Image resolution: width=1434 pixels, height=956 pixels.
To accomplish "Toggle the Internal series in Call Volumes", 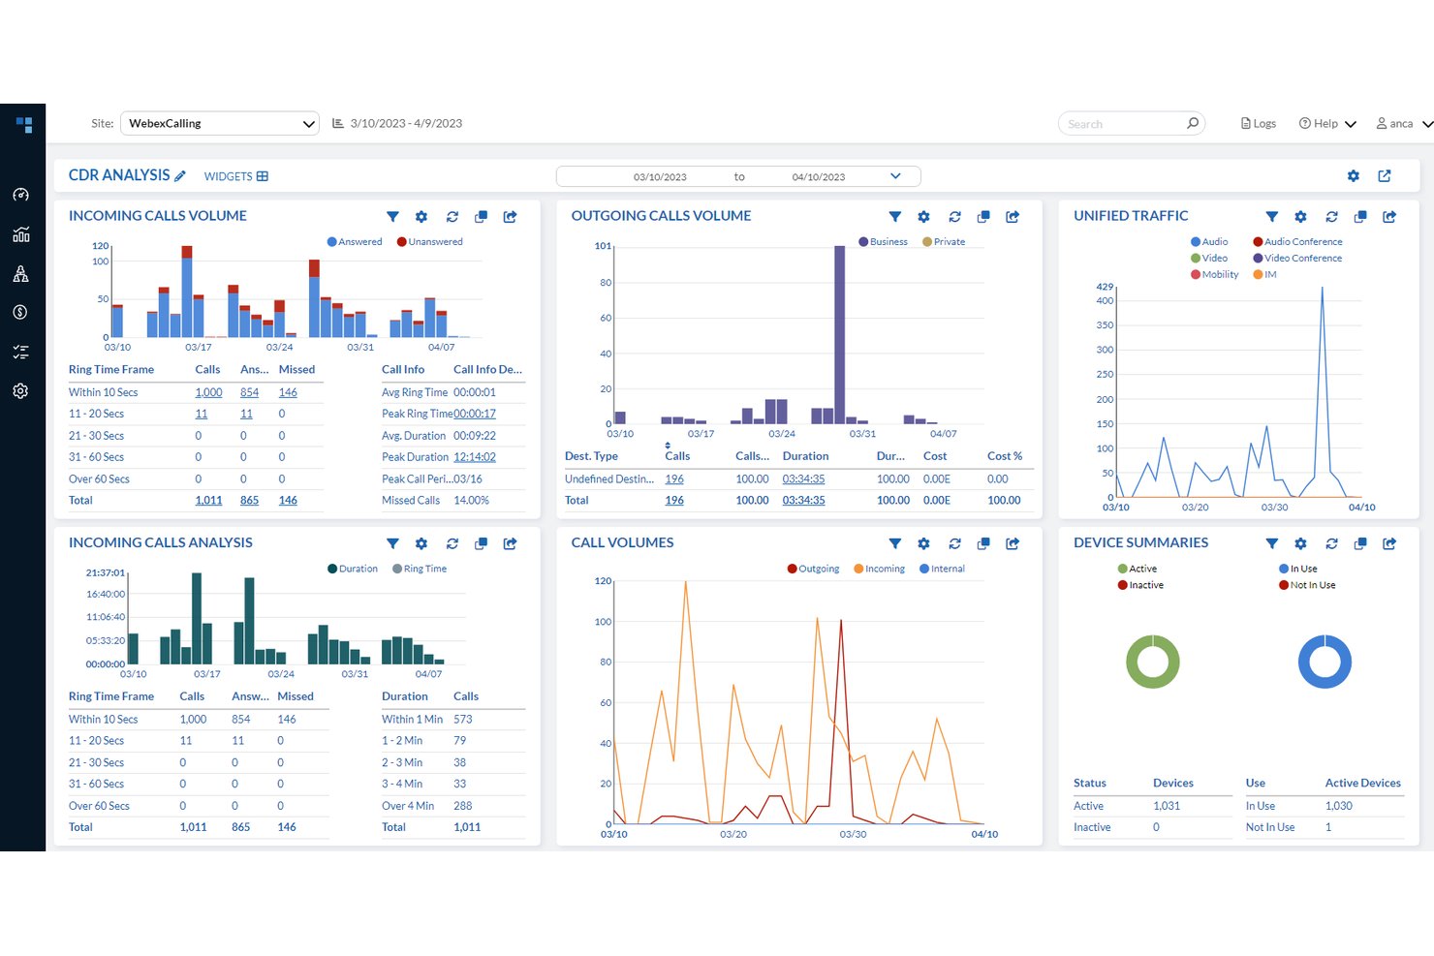I will click(x=942, y=569).
